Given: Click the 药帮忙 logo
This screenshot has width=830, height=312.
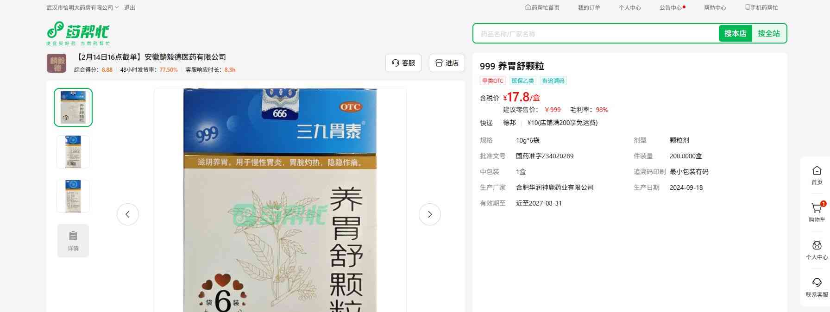Looking at the screenshot, I should [x=78, y=33].
